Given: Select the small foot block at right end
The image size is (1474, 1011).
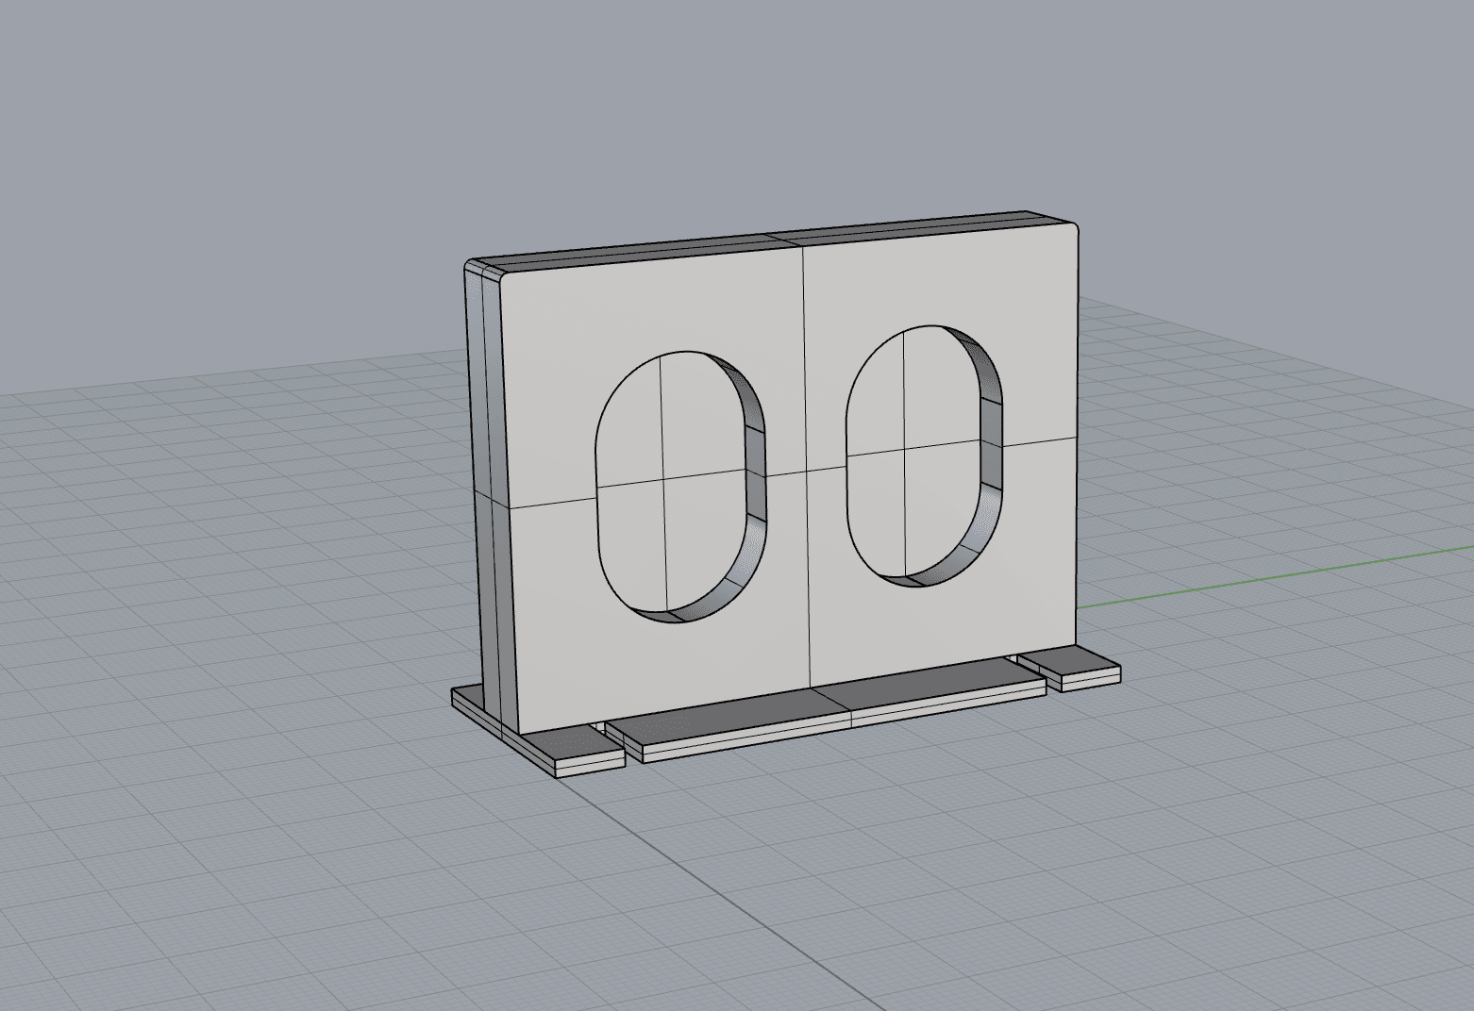Looking at the screenshot, I should (1071, 670).
